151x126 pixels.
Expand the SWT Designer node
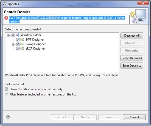[x=13, y=40]
